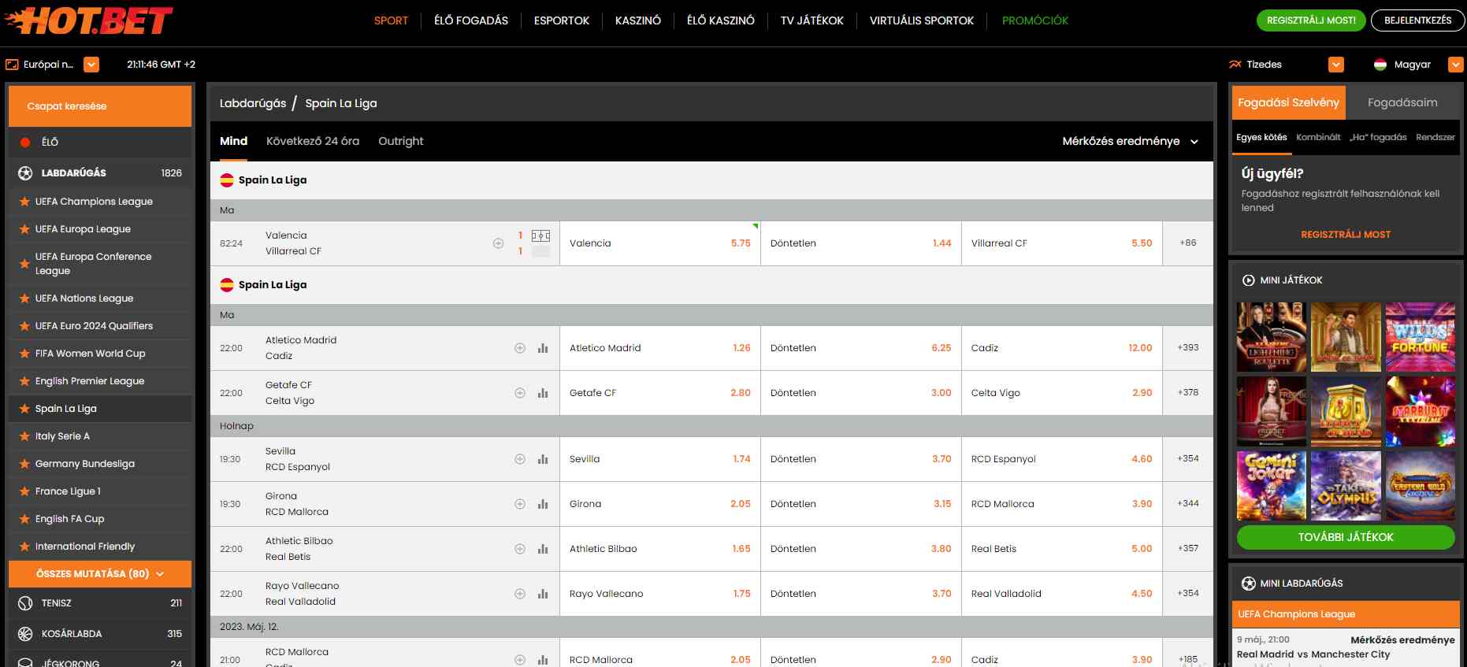This screenshot has width=1467, height=667.
Task: Click the Labdarúgás soccer ball icon in sidebar
Action: [x=25, y=173]
